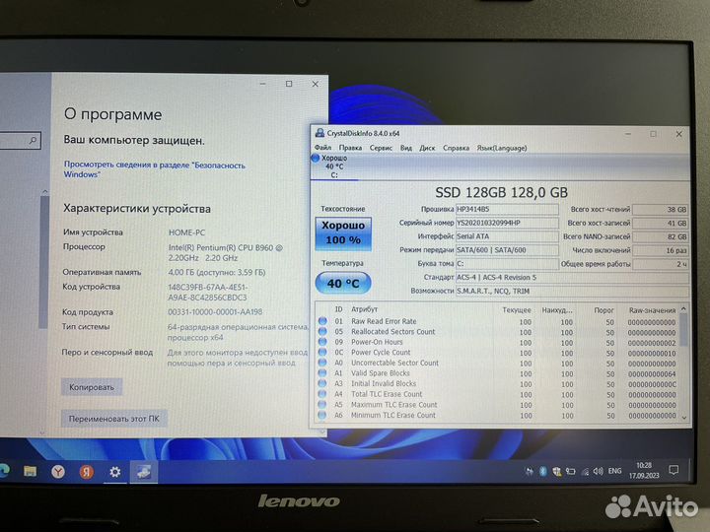Open the Безопасность Windows security link
Viewport: 710px width, 532px height.
tap(155, 169)
